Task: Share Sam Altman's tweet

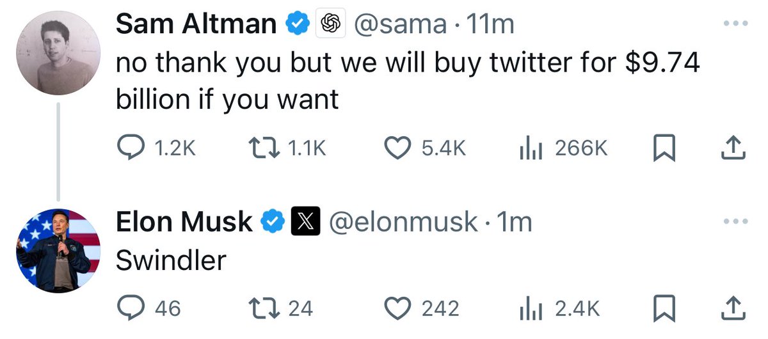Action: (x=733, y=148)
